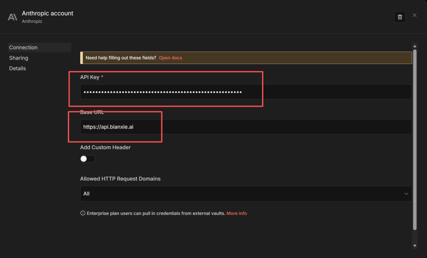Open the Connection tab

(23, 47)
